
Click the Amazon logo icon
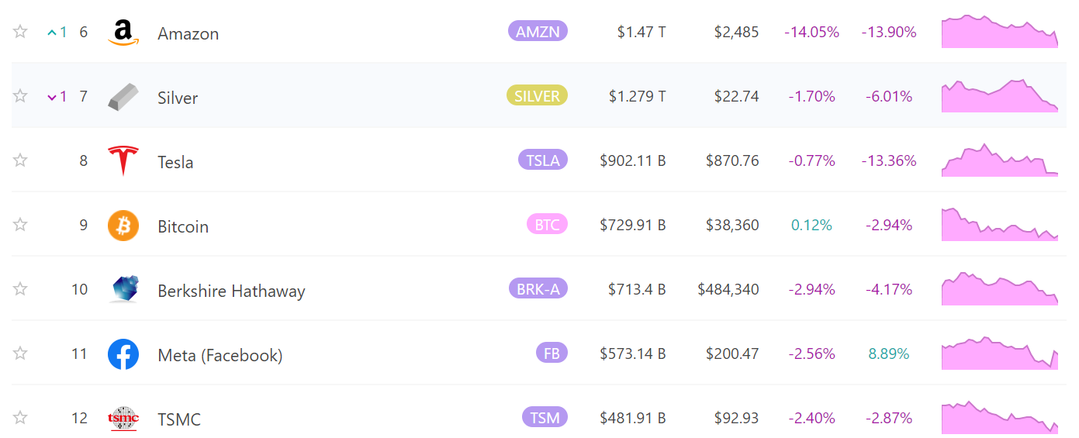123,33
